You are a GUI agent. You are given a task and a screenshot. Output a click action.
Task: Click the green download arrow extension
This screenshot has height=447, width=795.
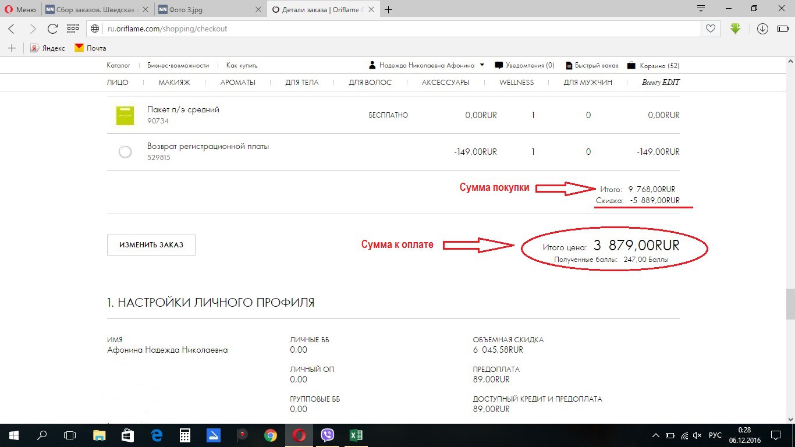click(x=736, y=29)
